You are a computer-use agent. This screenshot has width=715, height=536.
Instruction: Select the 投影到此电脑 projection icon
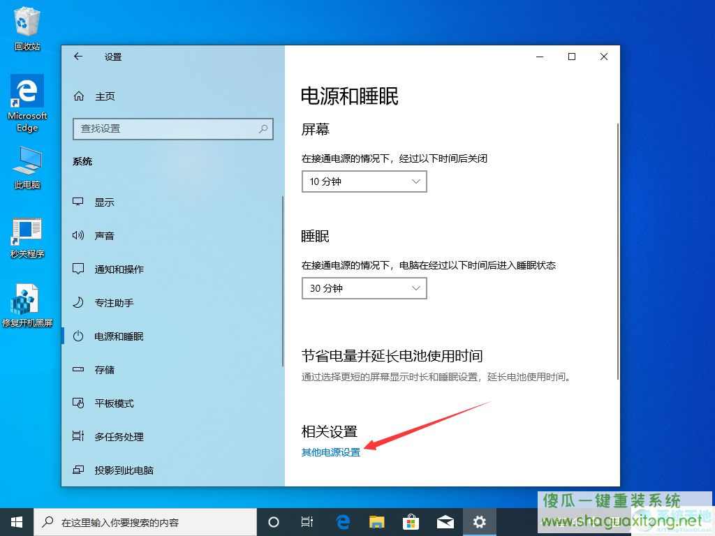coord(78,470)
